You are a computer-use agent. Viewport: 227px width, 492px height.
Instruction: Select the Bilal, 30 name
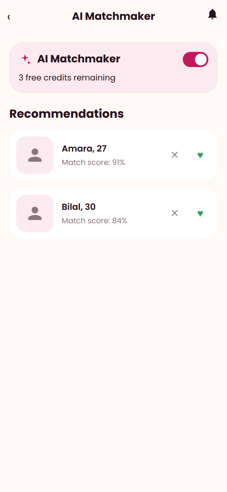click(79, 207)
